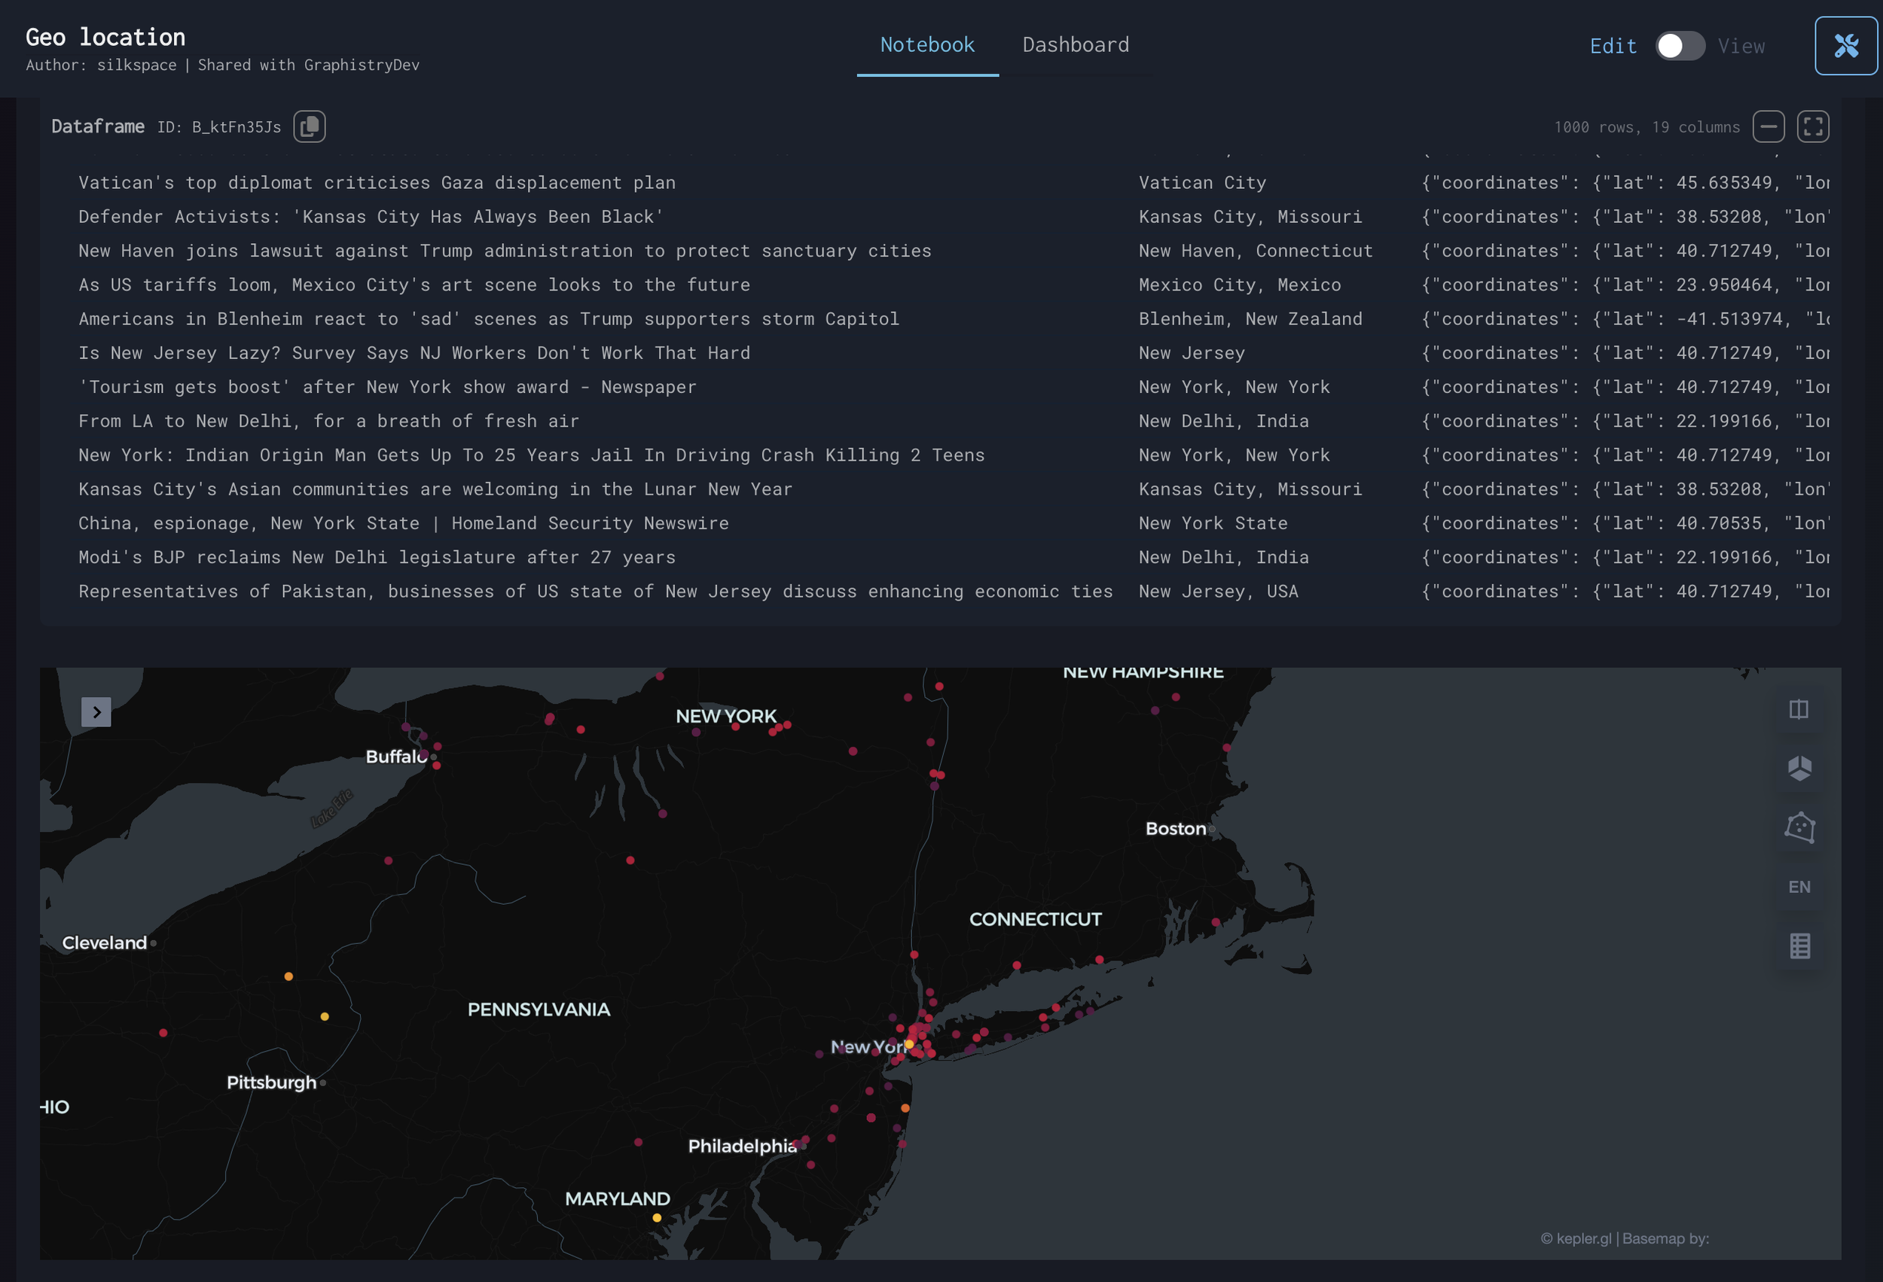Collapse the Dataframe cell with minus icon

click(1768, 126)
